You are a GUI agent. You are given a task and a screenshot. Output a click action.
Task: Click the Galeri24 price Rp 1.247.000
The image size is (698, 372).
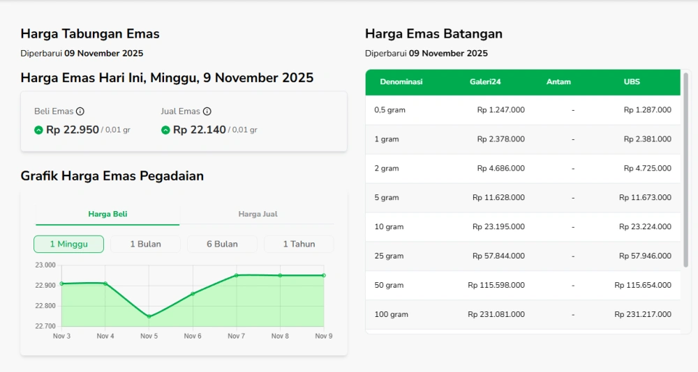[500, 110]
